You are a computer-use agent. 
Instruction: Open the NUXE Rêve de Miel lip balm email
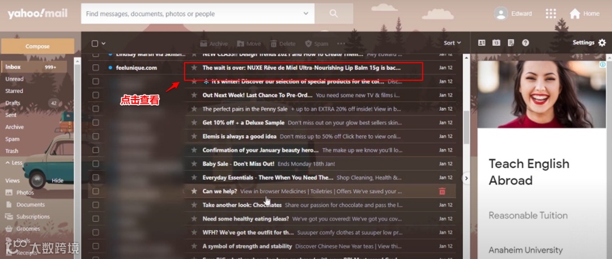click(301, 68)
